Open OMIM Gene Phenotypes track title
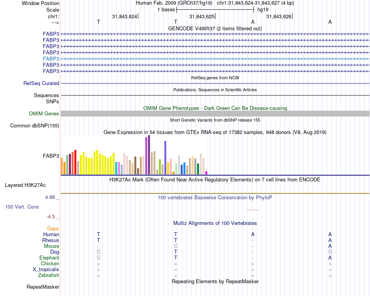 pyautogui.click(x=215, y=108)
